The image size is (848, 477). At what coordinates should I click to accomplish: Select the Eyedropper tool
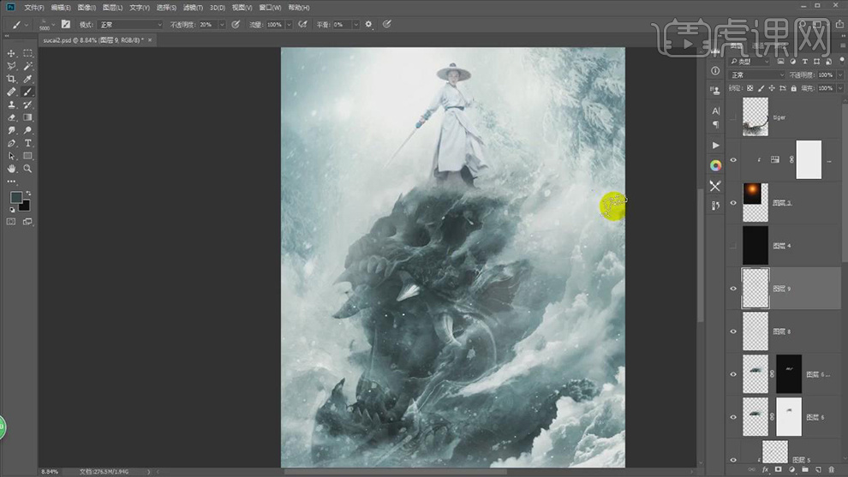tap(27, 79)
